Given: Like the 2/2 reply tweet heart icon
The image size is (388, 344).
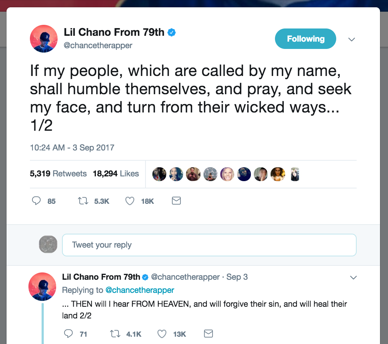Looking at the screenshot, I should point(162,333).
